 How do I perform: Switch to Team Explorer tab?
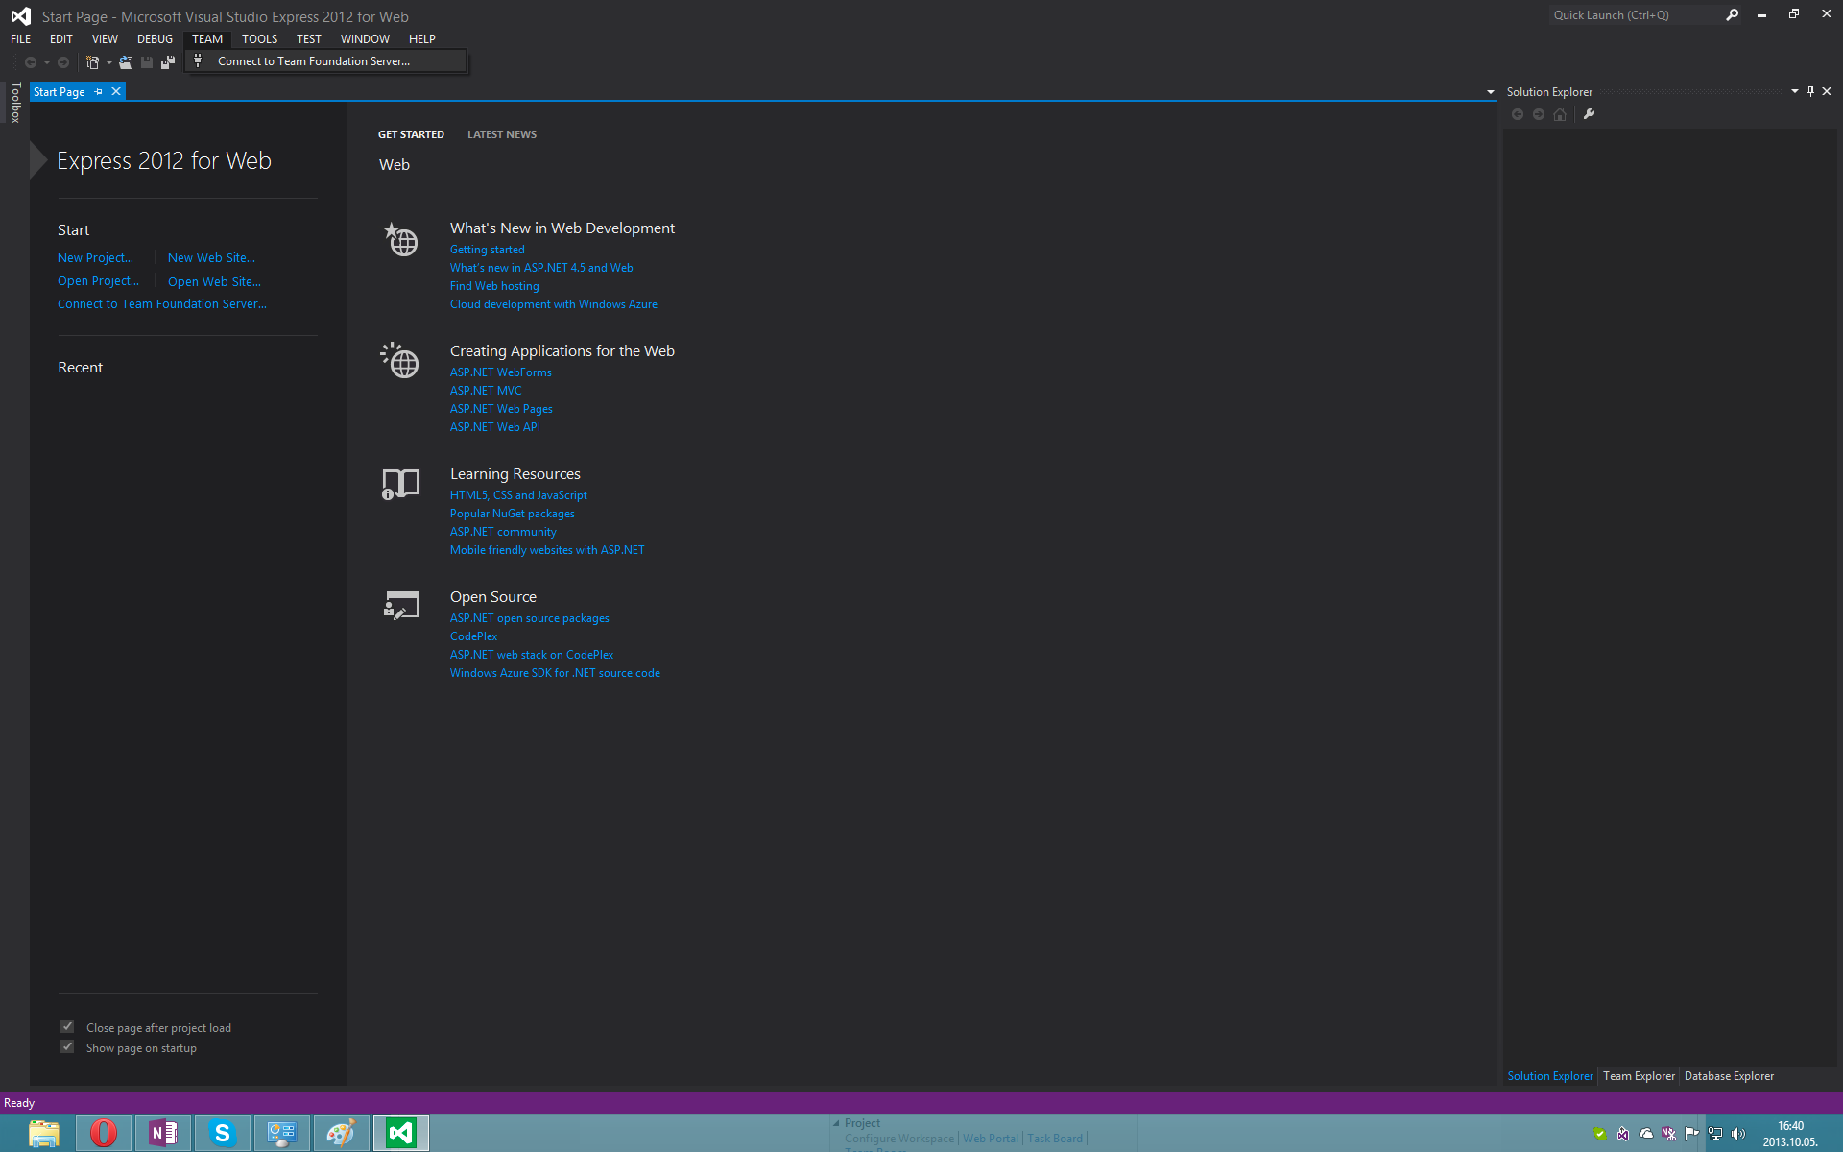(x=1639, y=1076)
